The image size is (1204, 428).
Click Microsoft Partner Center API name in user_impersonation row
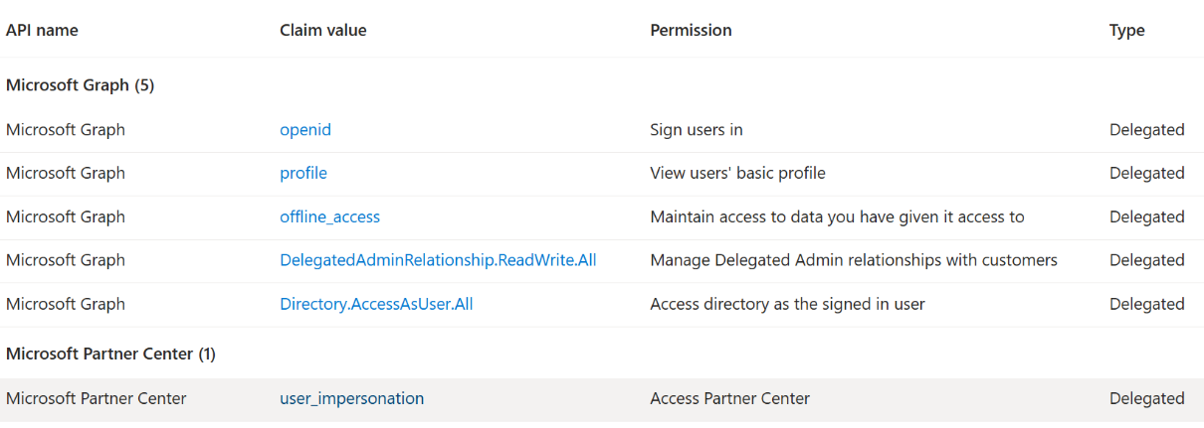click(97, 398)
